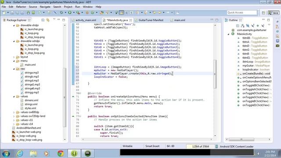Click the green Run icon
Viewport: 281px width, 158px height.
coord(70,13)
